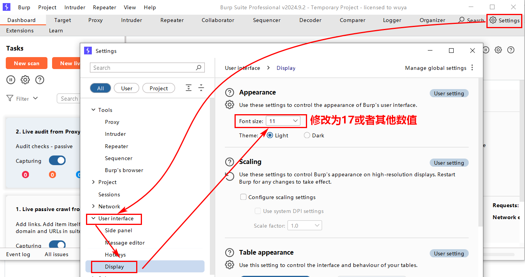
Task: Collapse the Tools node in settings tree
Action: point(93,110)
